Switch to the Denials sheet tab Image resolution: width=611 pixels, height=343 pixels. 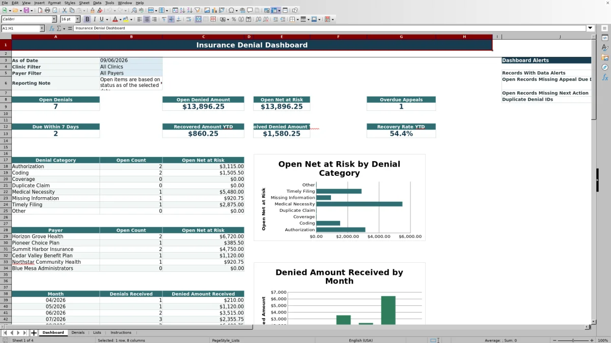78,332
